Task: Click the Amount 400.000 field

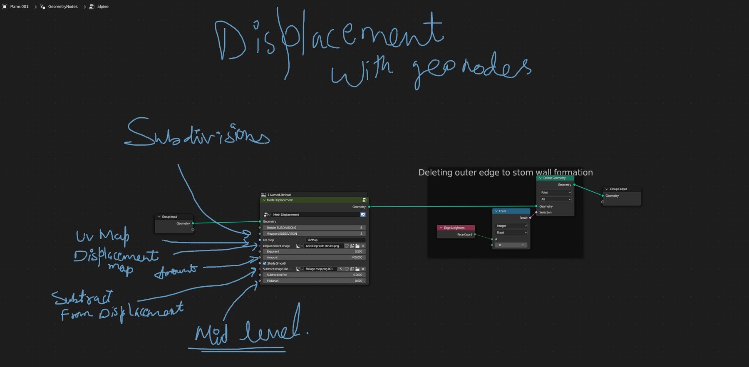Action: (x=314, y=257)
